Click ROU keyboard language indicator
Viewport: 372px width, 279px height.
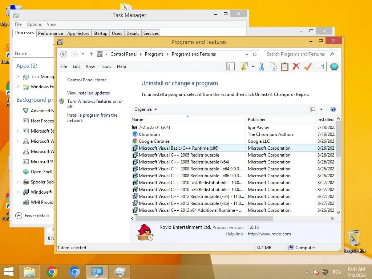click(337, 272)
